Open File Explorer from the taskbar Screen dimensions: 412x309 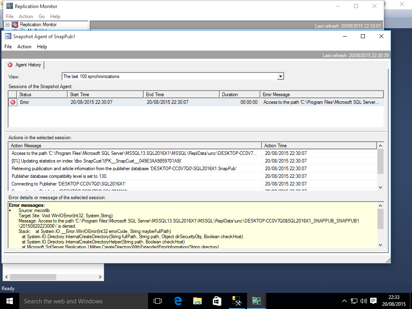[197, 301]
